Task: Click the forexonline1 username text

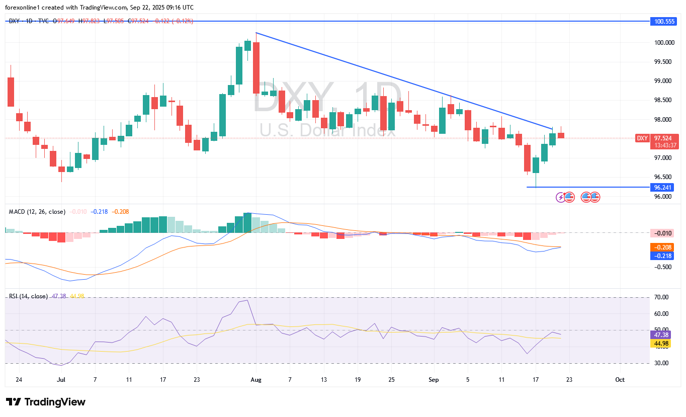Action: click(x=22, y=8)
